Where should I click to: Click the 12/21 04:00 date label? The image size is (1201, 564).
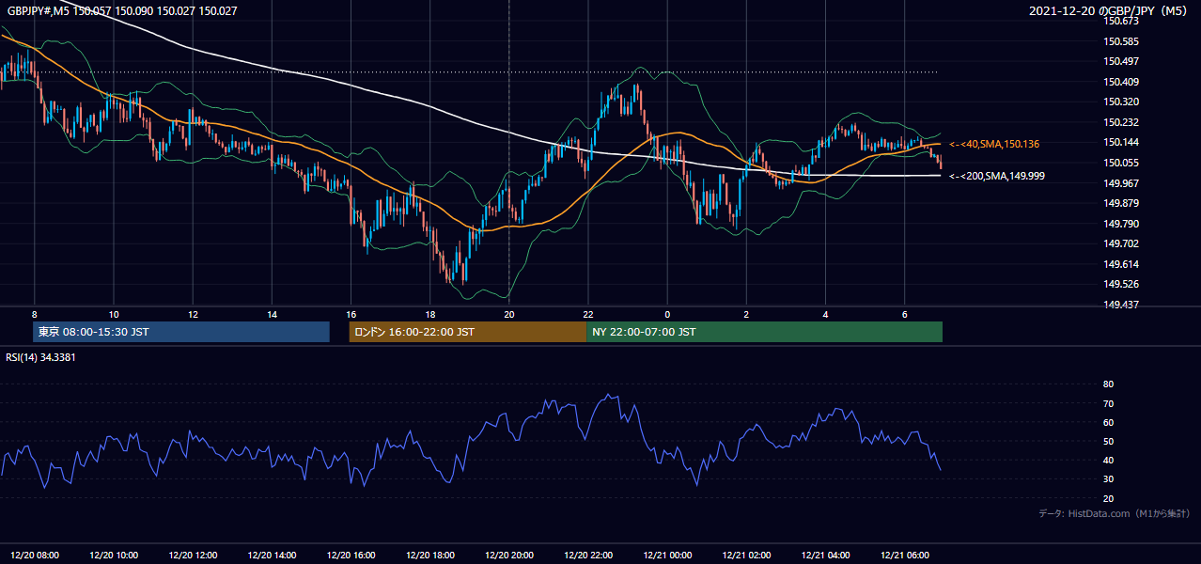825,556
